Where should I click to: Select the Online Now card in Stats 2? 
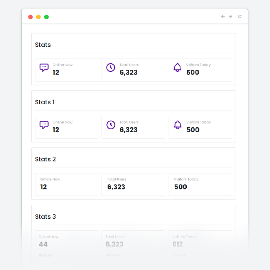click(x=66, y=184)
